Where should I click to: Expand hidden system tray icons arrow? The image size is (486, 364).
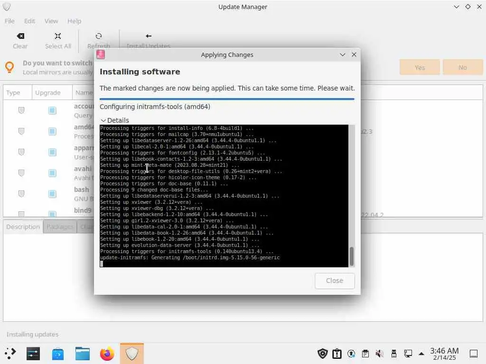(x=421, y=354)
